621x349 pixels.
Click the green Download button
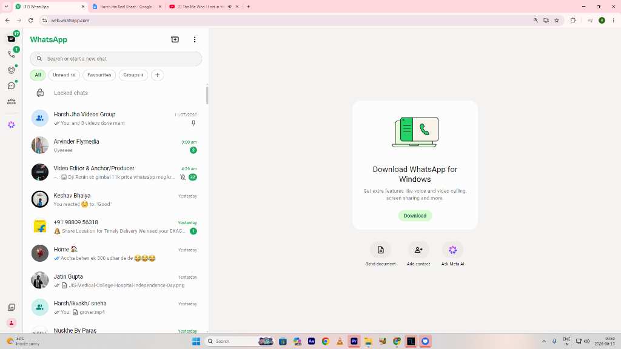(x=415, y=216)
